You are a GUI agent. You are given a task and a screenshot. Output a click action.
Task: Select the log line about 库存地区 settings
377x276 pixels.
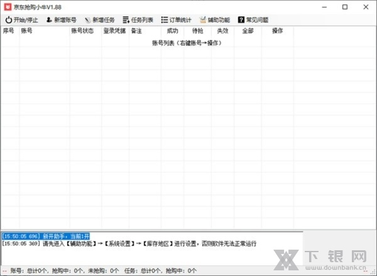tap(129, 244)
